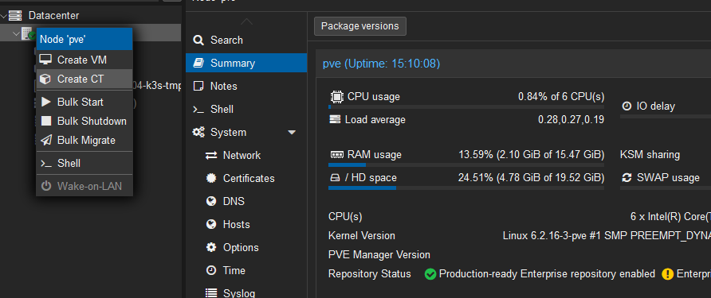Open the Hosts page

click(x=246, y=224)
